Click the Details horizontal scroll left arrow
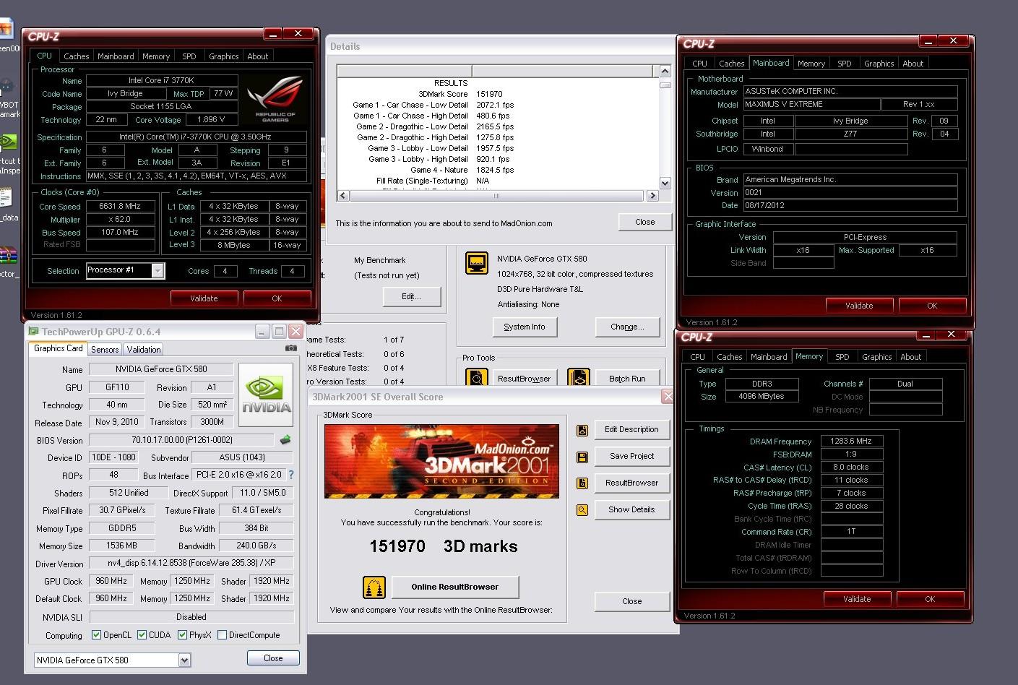This screenshot has width=1018, height=685. (x=343, y=195)
